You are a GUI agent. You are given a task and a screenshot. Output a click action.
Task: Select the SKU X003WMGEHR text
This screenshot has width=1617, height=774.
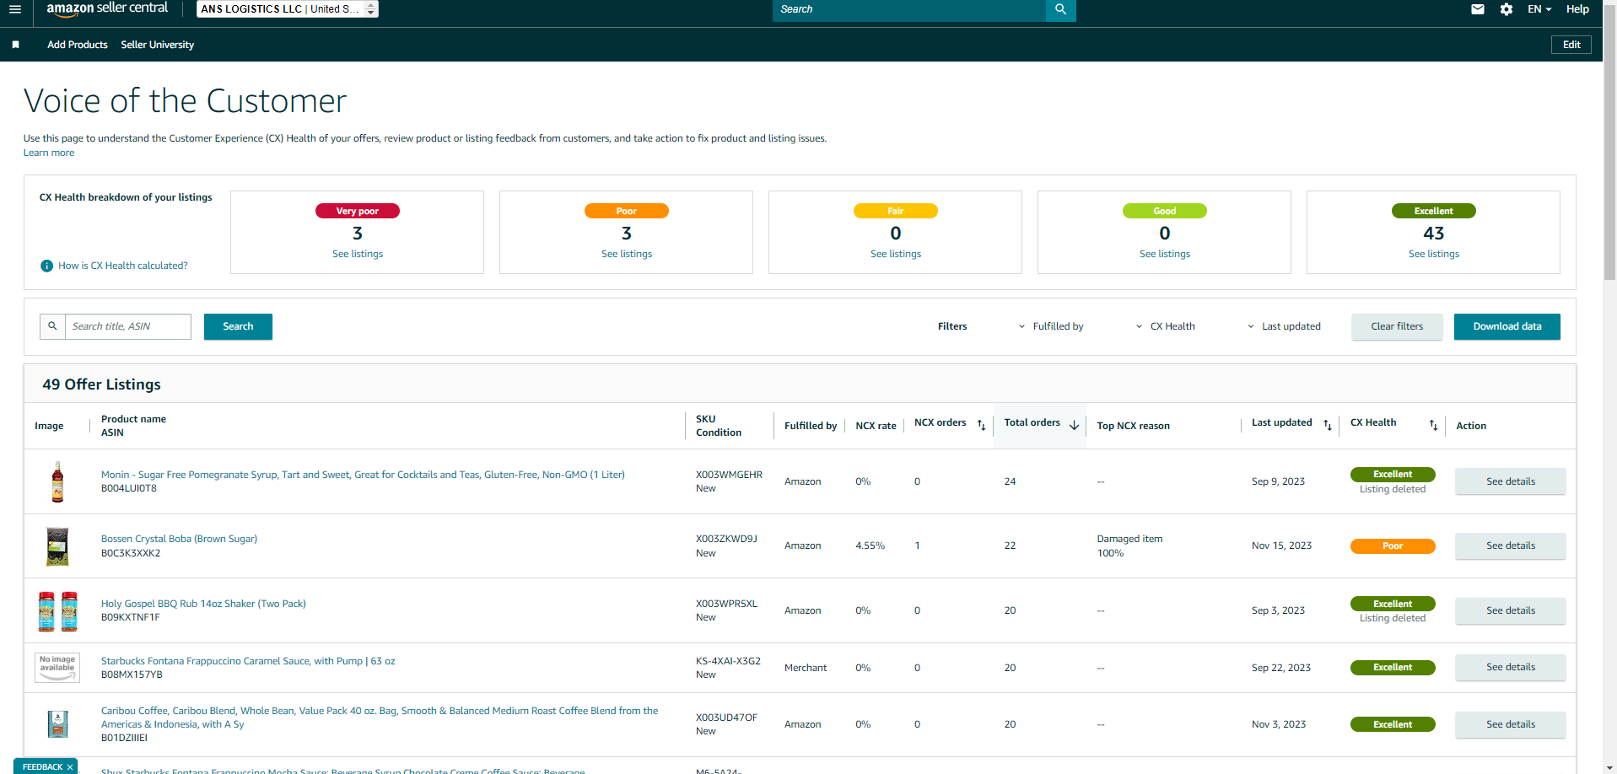click(729, 475)
